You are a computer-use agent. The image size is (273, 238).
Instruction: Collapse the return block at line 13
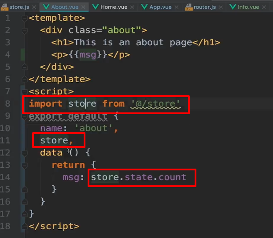pyautogui.click(x=25, y=165)
